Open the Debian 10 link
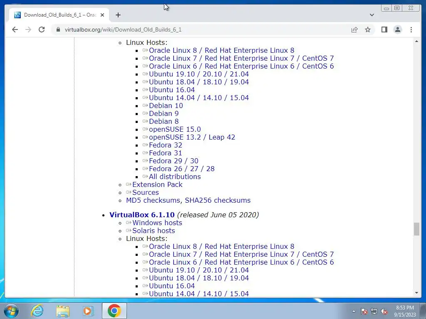426x319 pixels. 166,106
